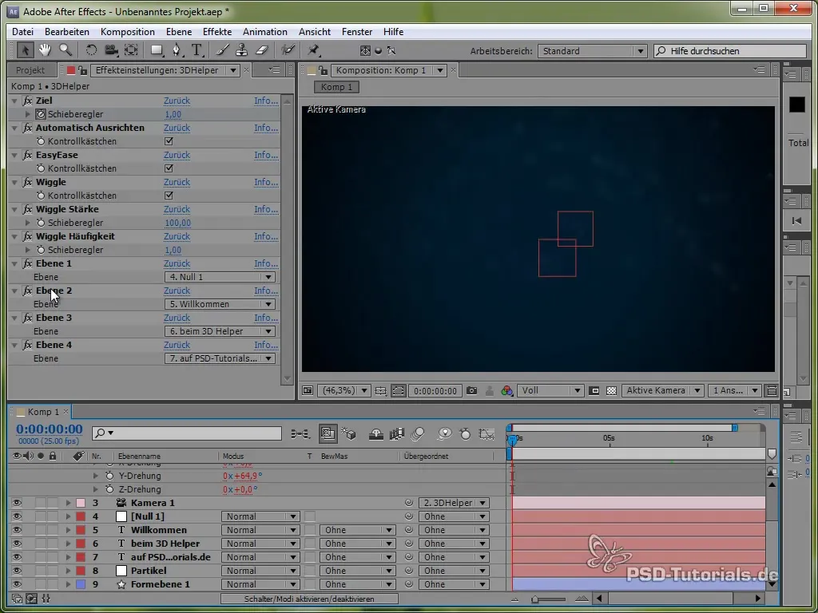818x613 pixels.
Task: Uncheck the Wiggle Kontrollkästchen checkbox
Action: point(169,196)
